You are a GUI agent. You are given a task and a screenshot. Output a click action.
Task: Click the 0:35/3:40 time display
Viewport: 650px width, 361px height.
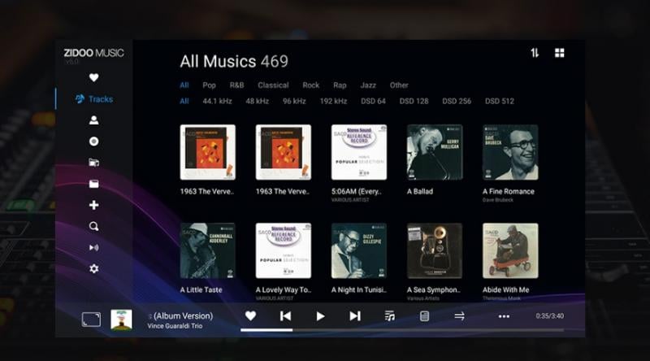click(550, 316)
